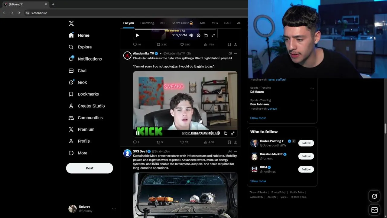Open Akademiks TV display name link
387x218 pixels.
pyautogui.click(x=143, y=54)
